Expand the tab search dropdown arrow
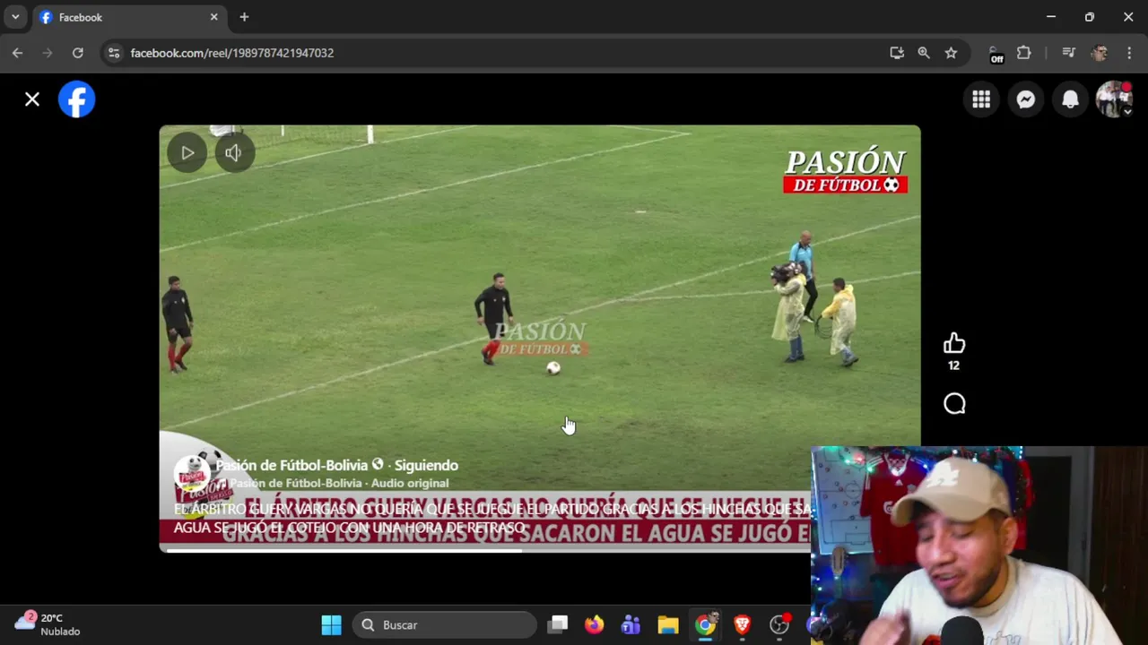Viewport: 1148px width, 645px height. click(15, 17)
